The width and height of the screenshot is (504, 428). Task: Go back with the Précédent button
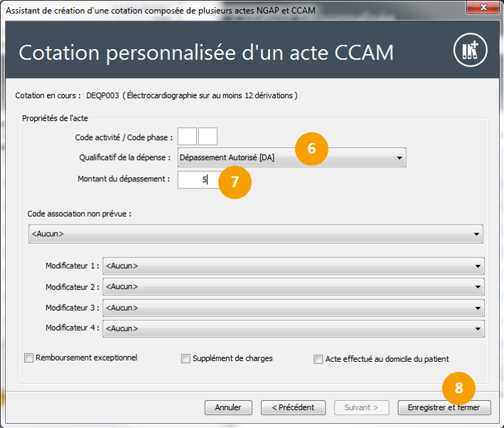tap(293, 407)
